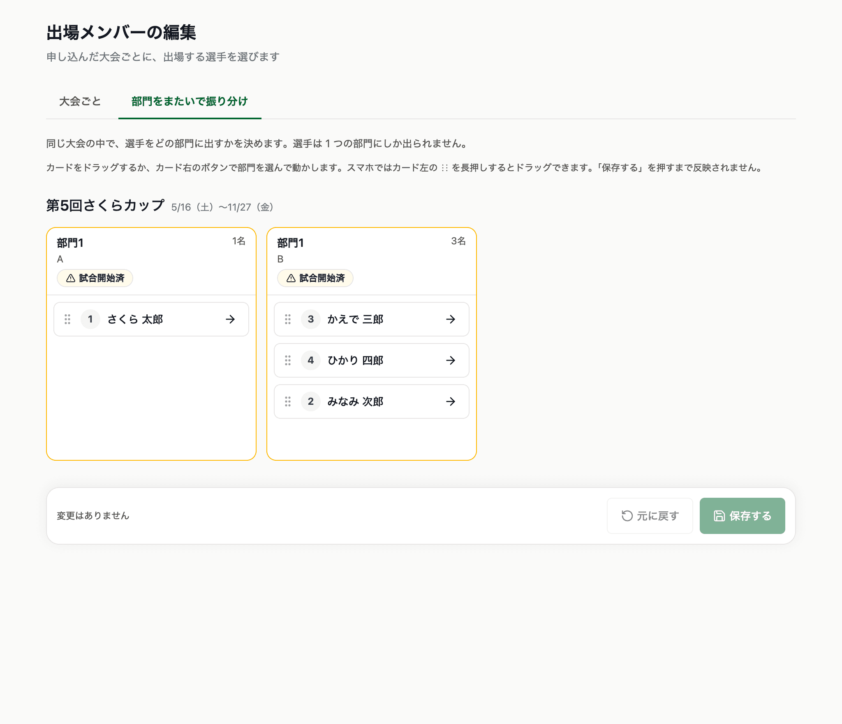Click the drag handle on かえで 三郎 card
Image resolution: width=842 pixels, height=724 pixels.
click(x=288, y=319)
